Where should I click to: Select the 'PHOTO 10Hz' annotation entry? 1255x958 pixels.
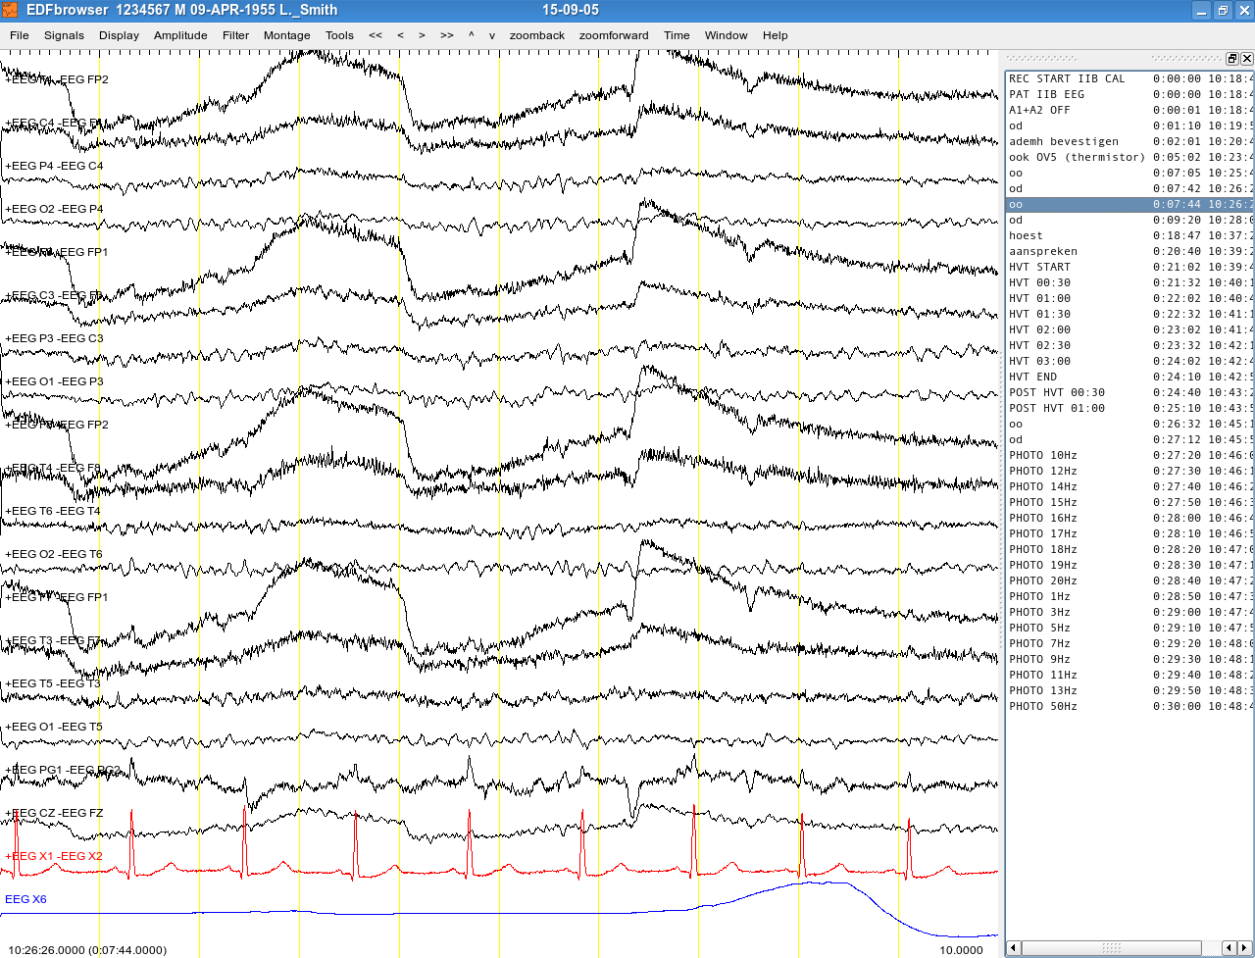[x=1043, y=455]
